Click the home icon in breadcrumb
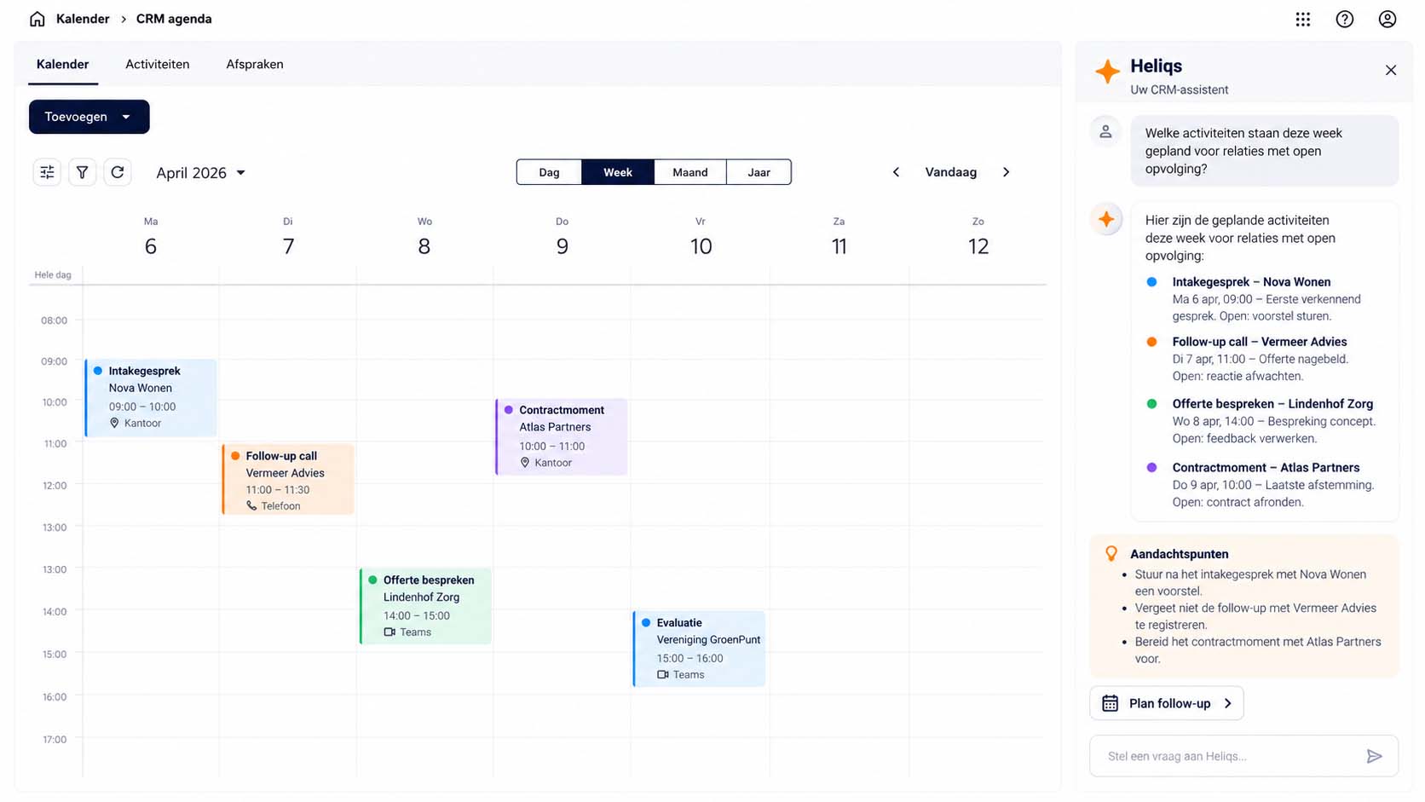Image resolution: width=1425 pixels, height=802 pixels. (37, 19)
